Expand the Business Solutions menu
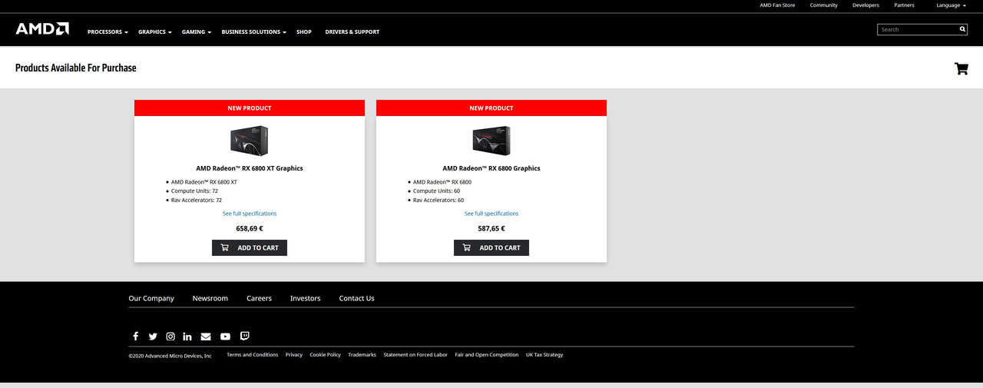This screenshot has height=388, width=983. [x=254, y=32]
